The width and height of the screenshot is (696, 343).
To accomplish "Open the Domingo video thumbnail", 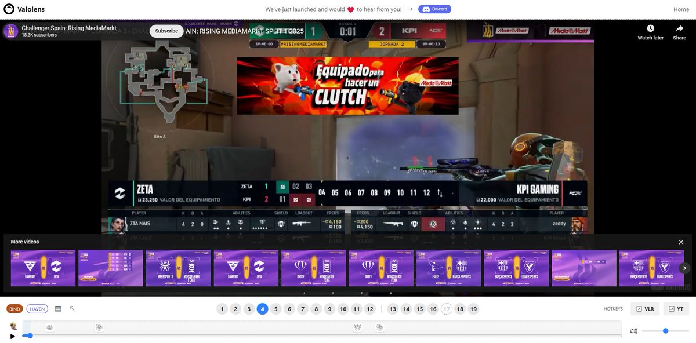I will [584, 268].
